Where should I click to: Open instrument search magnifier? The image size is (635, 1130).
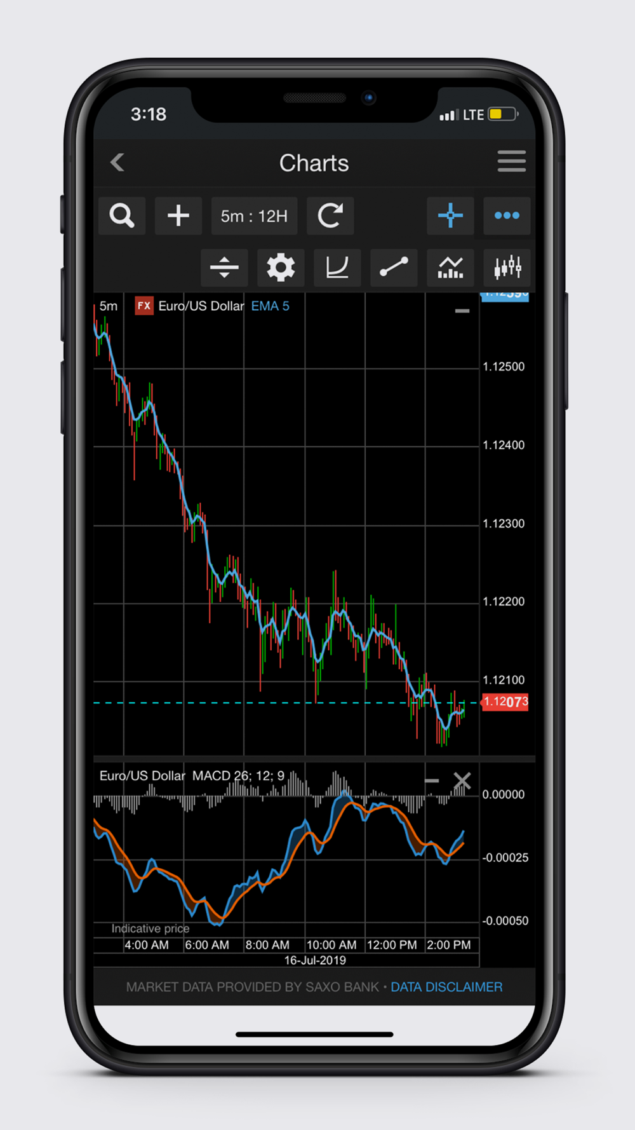tap(122, 216)
